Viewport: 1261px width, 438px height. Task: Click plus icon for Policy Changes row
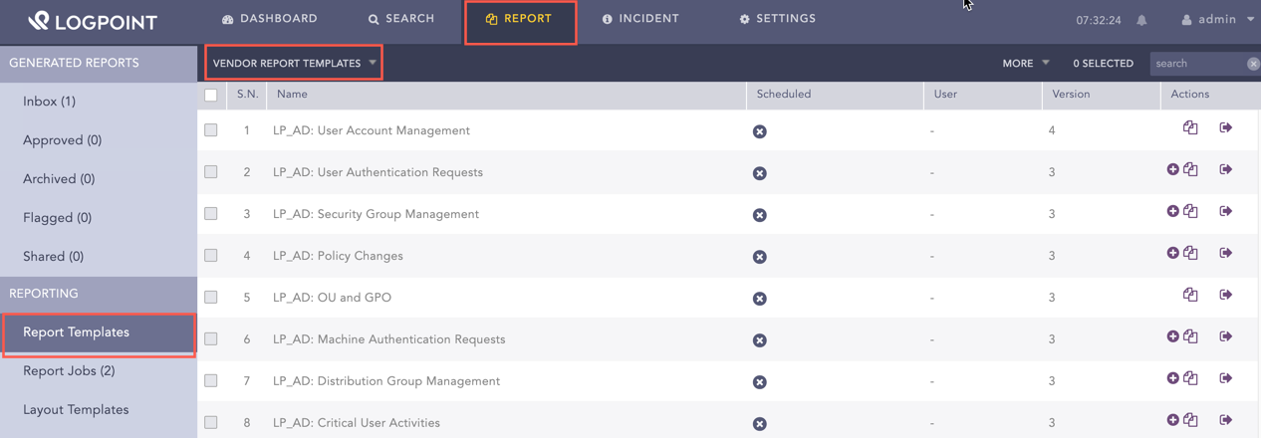tap(1172, 253)
